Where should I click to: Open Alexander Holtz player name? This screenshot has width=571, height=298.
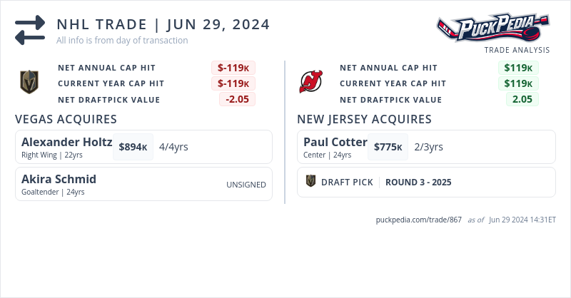point(66,142)
